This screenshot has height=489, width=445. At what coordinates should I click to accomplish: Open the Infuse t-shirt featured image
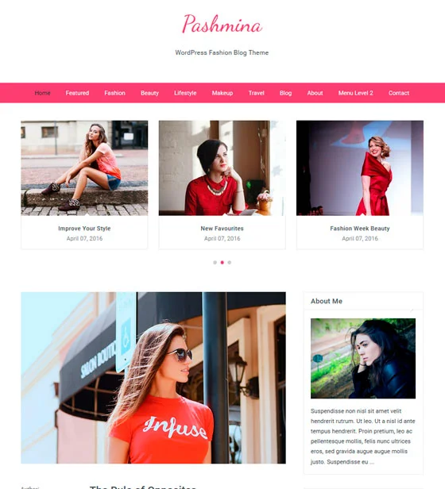click(153, 378)
